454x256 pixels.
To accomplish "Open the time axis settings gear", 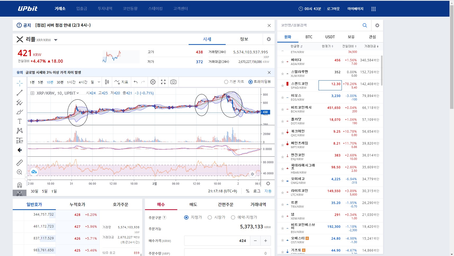I will tap(268, 184).
